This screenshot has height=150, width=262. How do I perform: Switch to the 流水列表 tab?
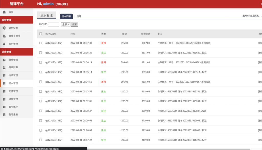[x=66, y=16]
